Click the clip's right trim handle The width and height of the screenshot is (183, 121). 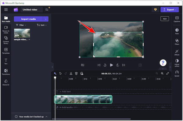(111, 99)
